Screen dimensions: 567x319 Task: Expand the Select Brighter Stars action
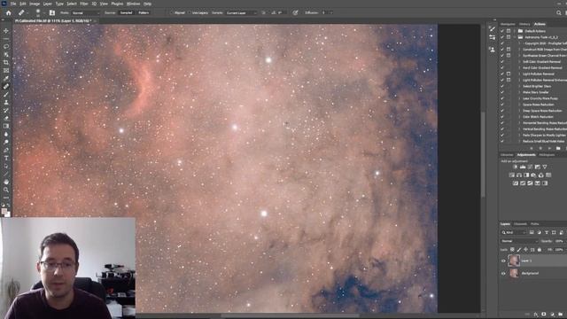coord(520,86)
